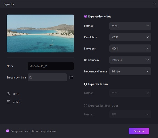158x138 pixels.
Task: Open the video Format dropdown showing MP4
Action: (x=130, y=26)
